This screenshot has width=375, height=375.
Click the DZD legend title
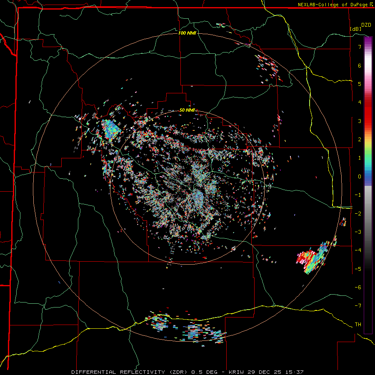coord(366,25)
